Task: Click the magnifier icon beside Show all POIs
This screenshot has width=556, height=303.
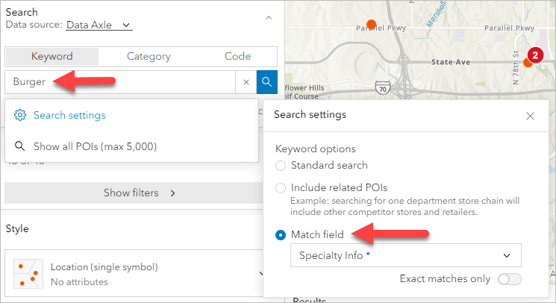Action: pyautogui.click(x=20, y=146)
